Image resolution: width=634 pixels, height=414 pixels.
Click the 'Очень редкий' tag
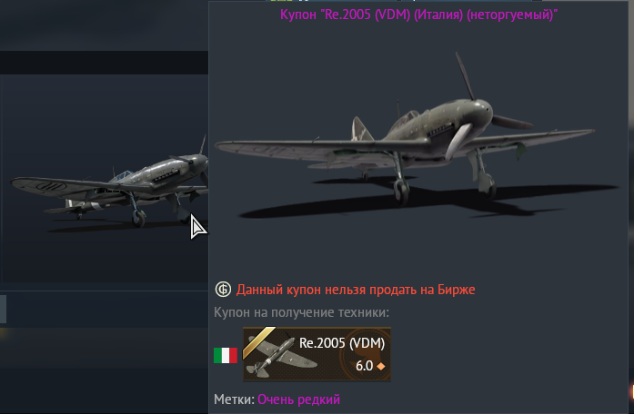[298, 399]
